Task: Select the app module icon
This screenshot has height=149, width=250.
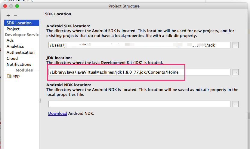Action: [x=9, y=76]
